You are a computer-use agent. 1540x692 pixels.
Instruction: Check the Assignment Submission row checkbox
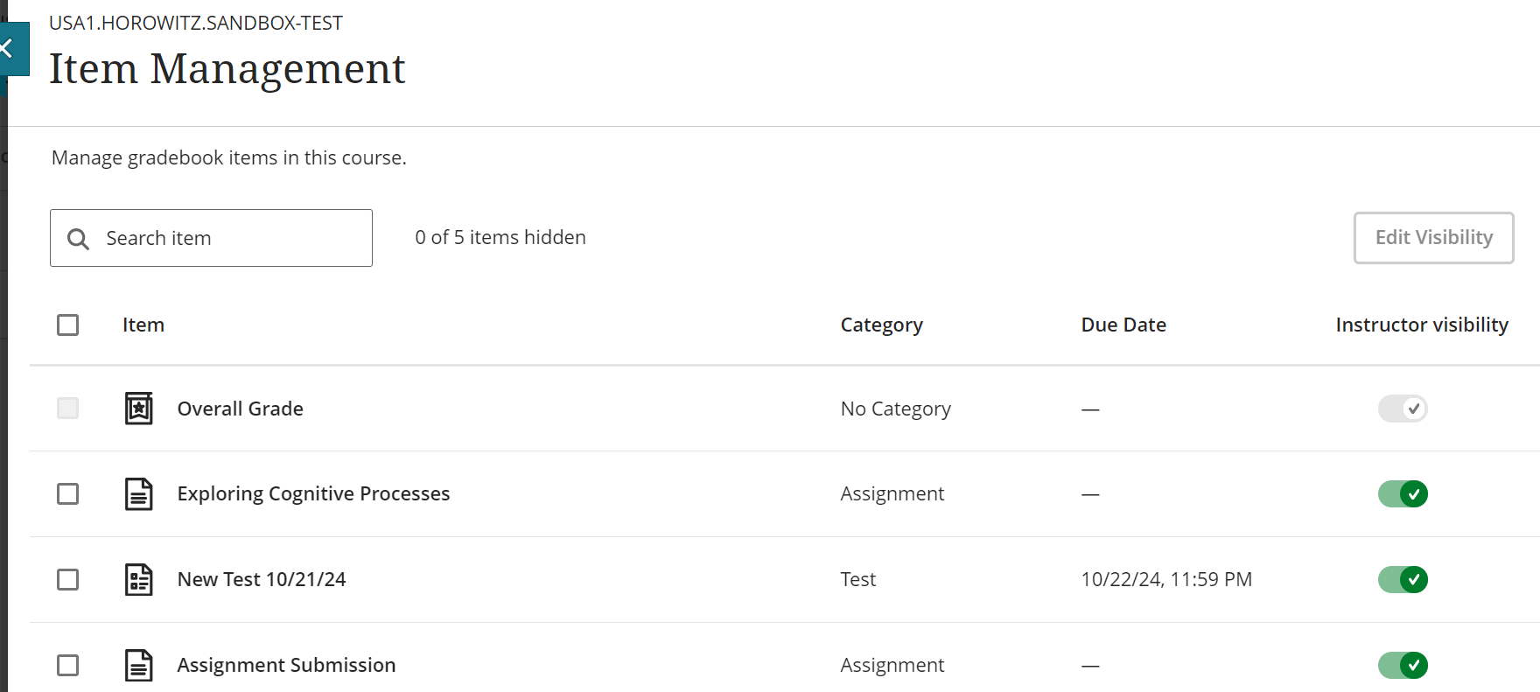67,666
